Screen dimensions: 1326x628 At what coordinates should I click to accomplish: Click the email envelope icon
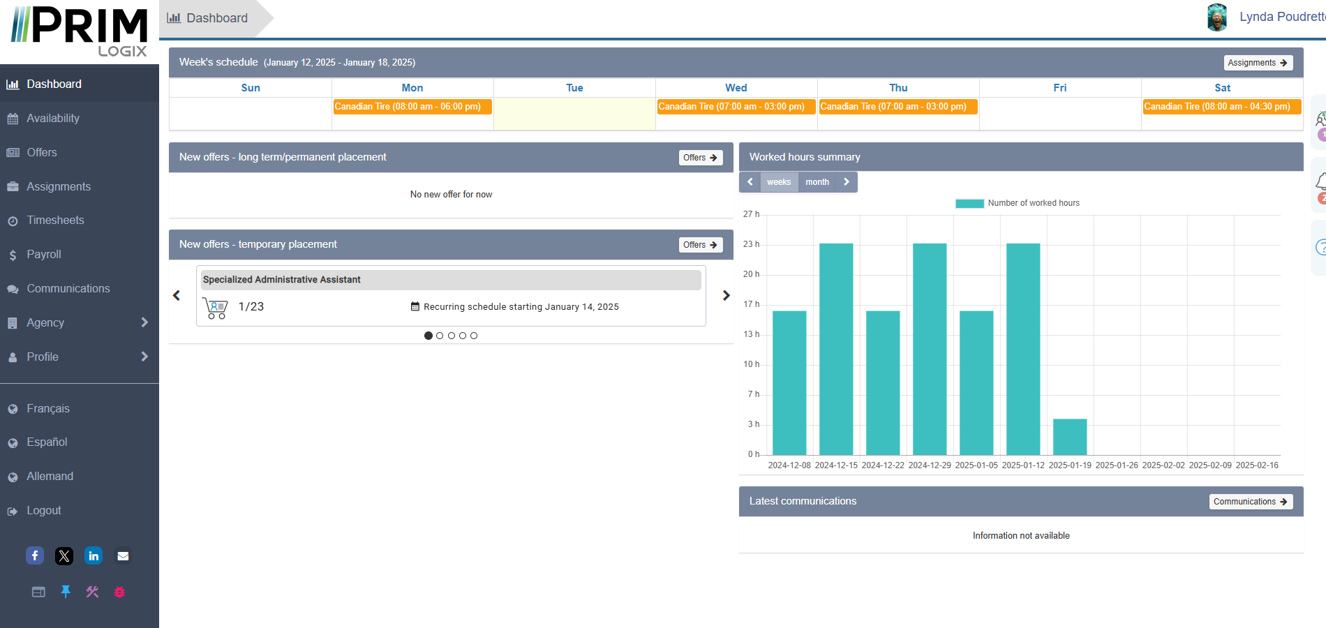123,555
